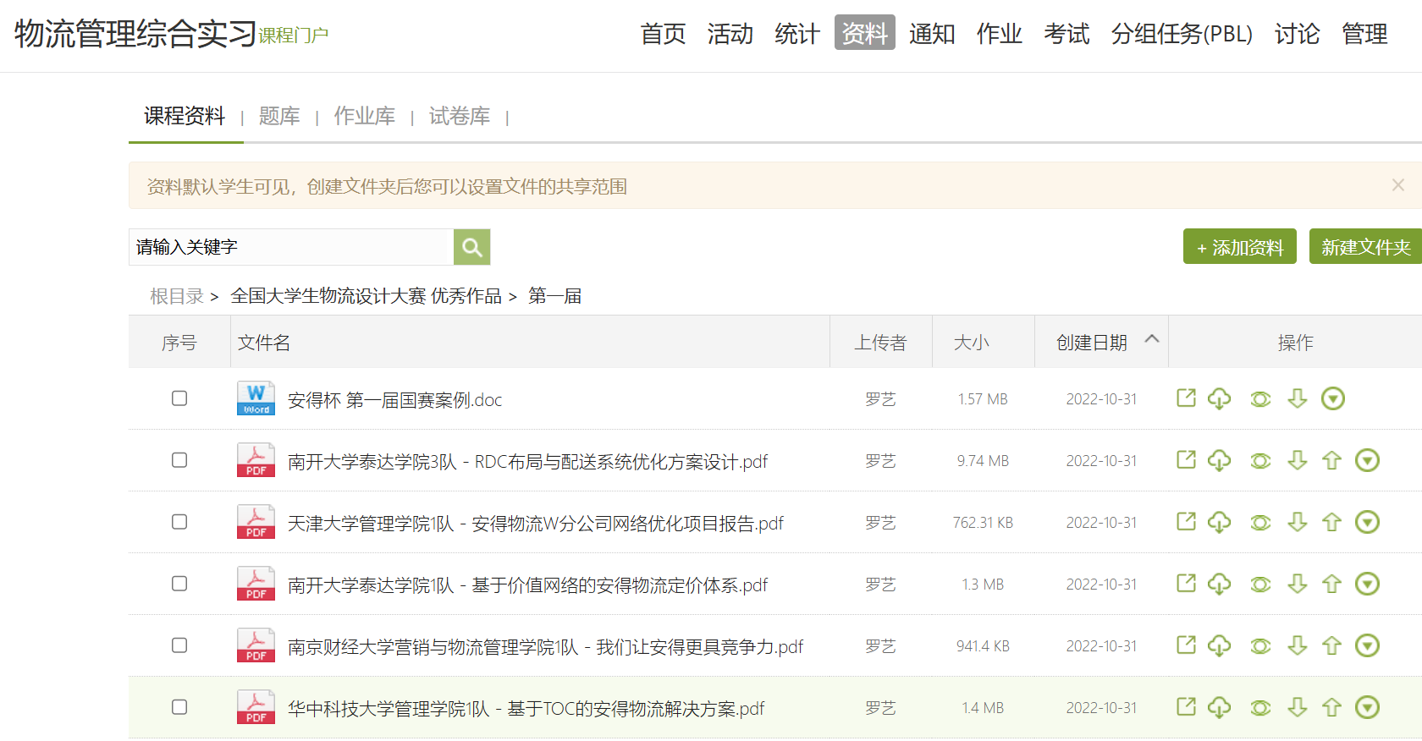Open share icon for 天津大学管理学院1队 pdf
Screen dimensions: 1422x741
[1186, 521]
